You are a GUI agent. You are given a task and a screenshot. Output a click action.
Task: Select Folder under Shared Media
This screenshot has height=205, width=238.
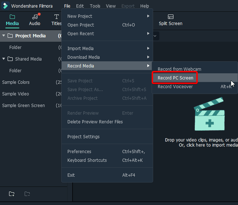[31, 71]
